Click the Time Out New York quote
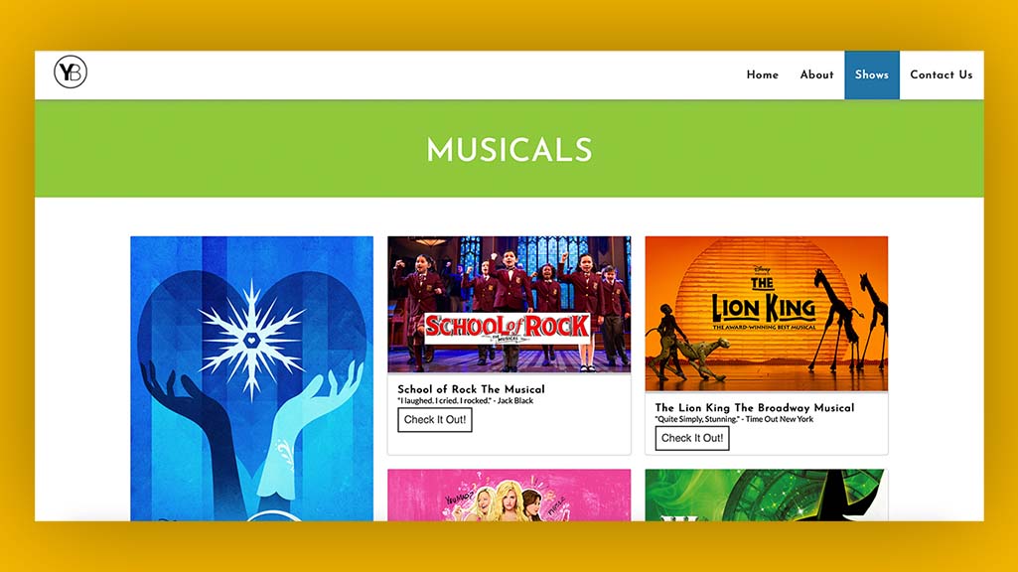The width and height of the screenshot is (1018, 572). coord(734,419)
